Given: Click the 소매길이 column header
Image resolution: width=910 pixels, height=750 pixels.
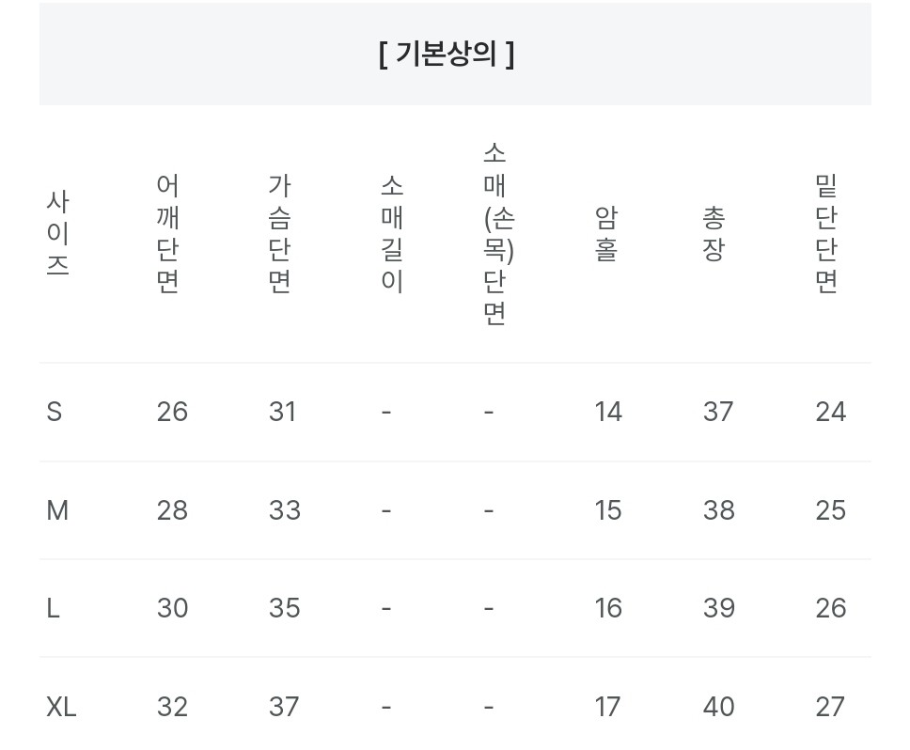Looking at the screenshot, I should point(392,233).
